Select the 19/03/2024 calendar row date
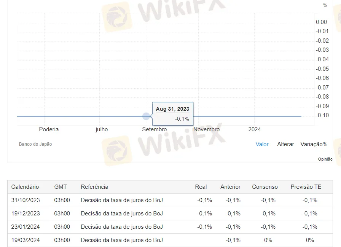341x247 pixels. click(25, 240)
